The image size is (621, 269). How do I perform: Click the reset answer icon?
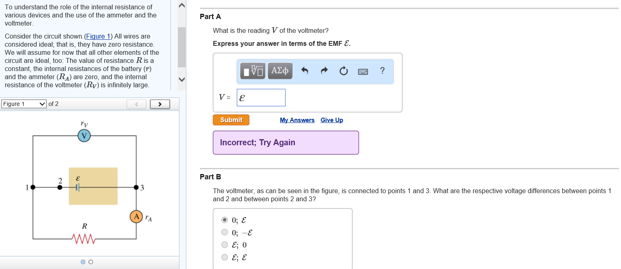click(344, 71)
